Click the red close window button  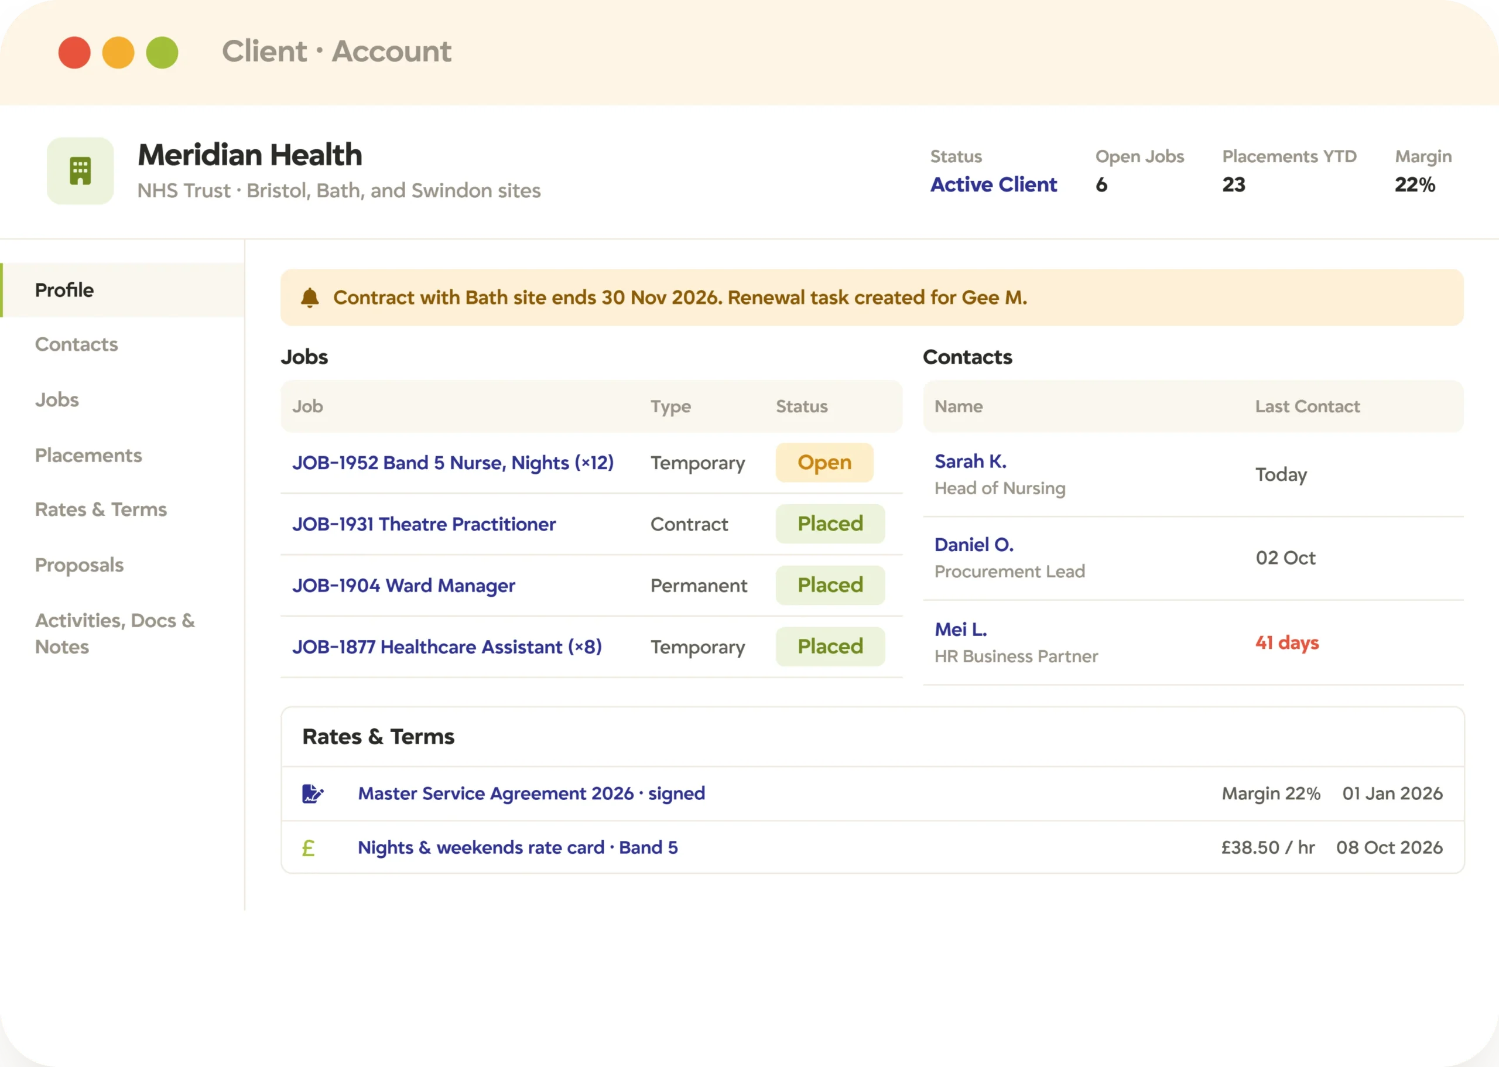pyautogui.click(x=74, y=53)
